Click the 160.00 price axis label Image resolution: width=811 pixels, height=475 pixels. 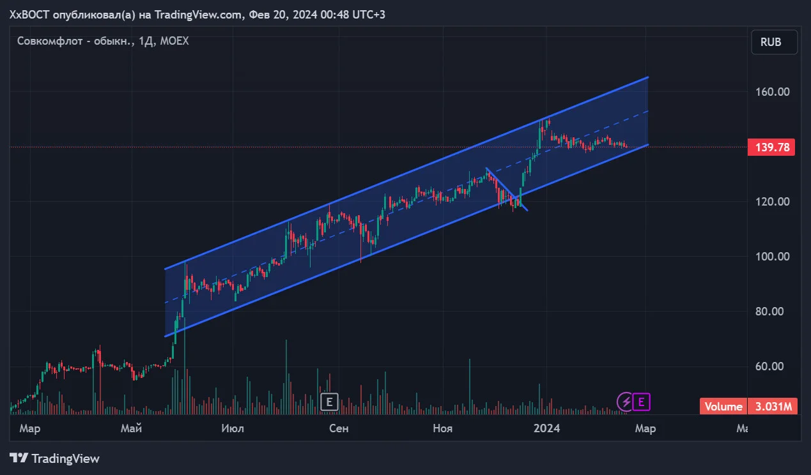click(773, 91)
